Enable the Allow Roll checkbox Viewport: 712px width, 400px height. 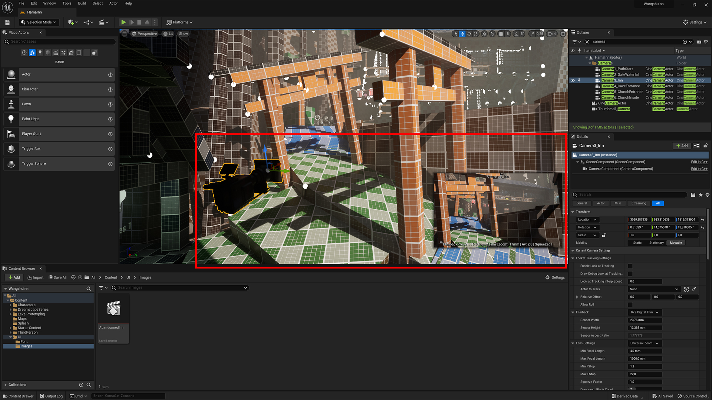[630, 305]
